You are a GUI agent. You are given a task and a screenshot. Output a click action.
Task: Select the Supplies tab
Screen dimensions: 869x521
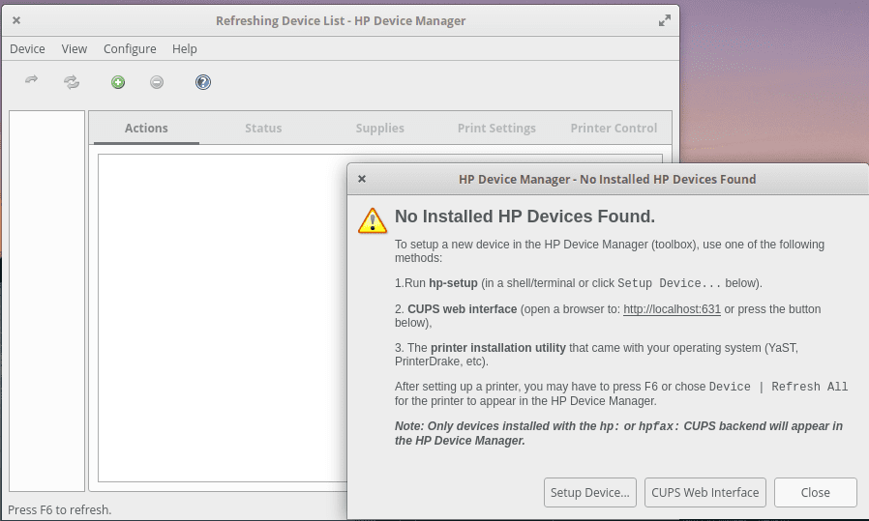(x=380, y=128)
